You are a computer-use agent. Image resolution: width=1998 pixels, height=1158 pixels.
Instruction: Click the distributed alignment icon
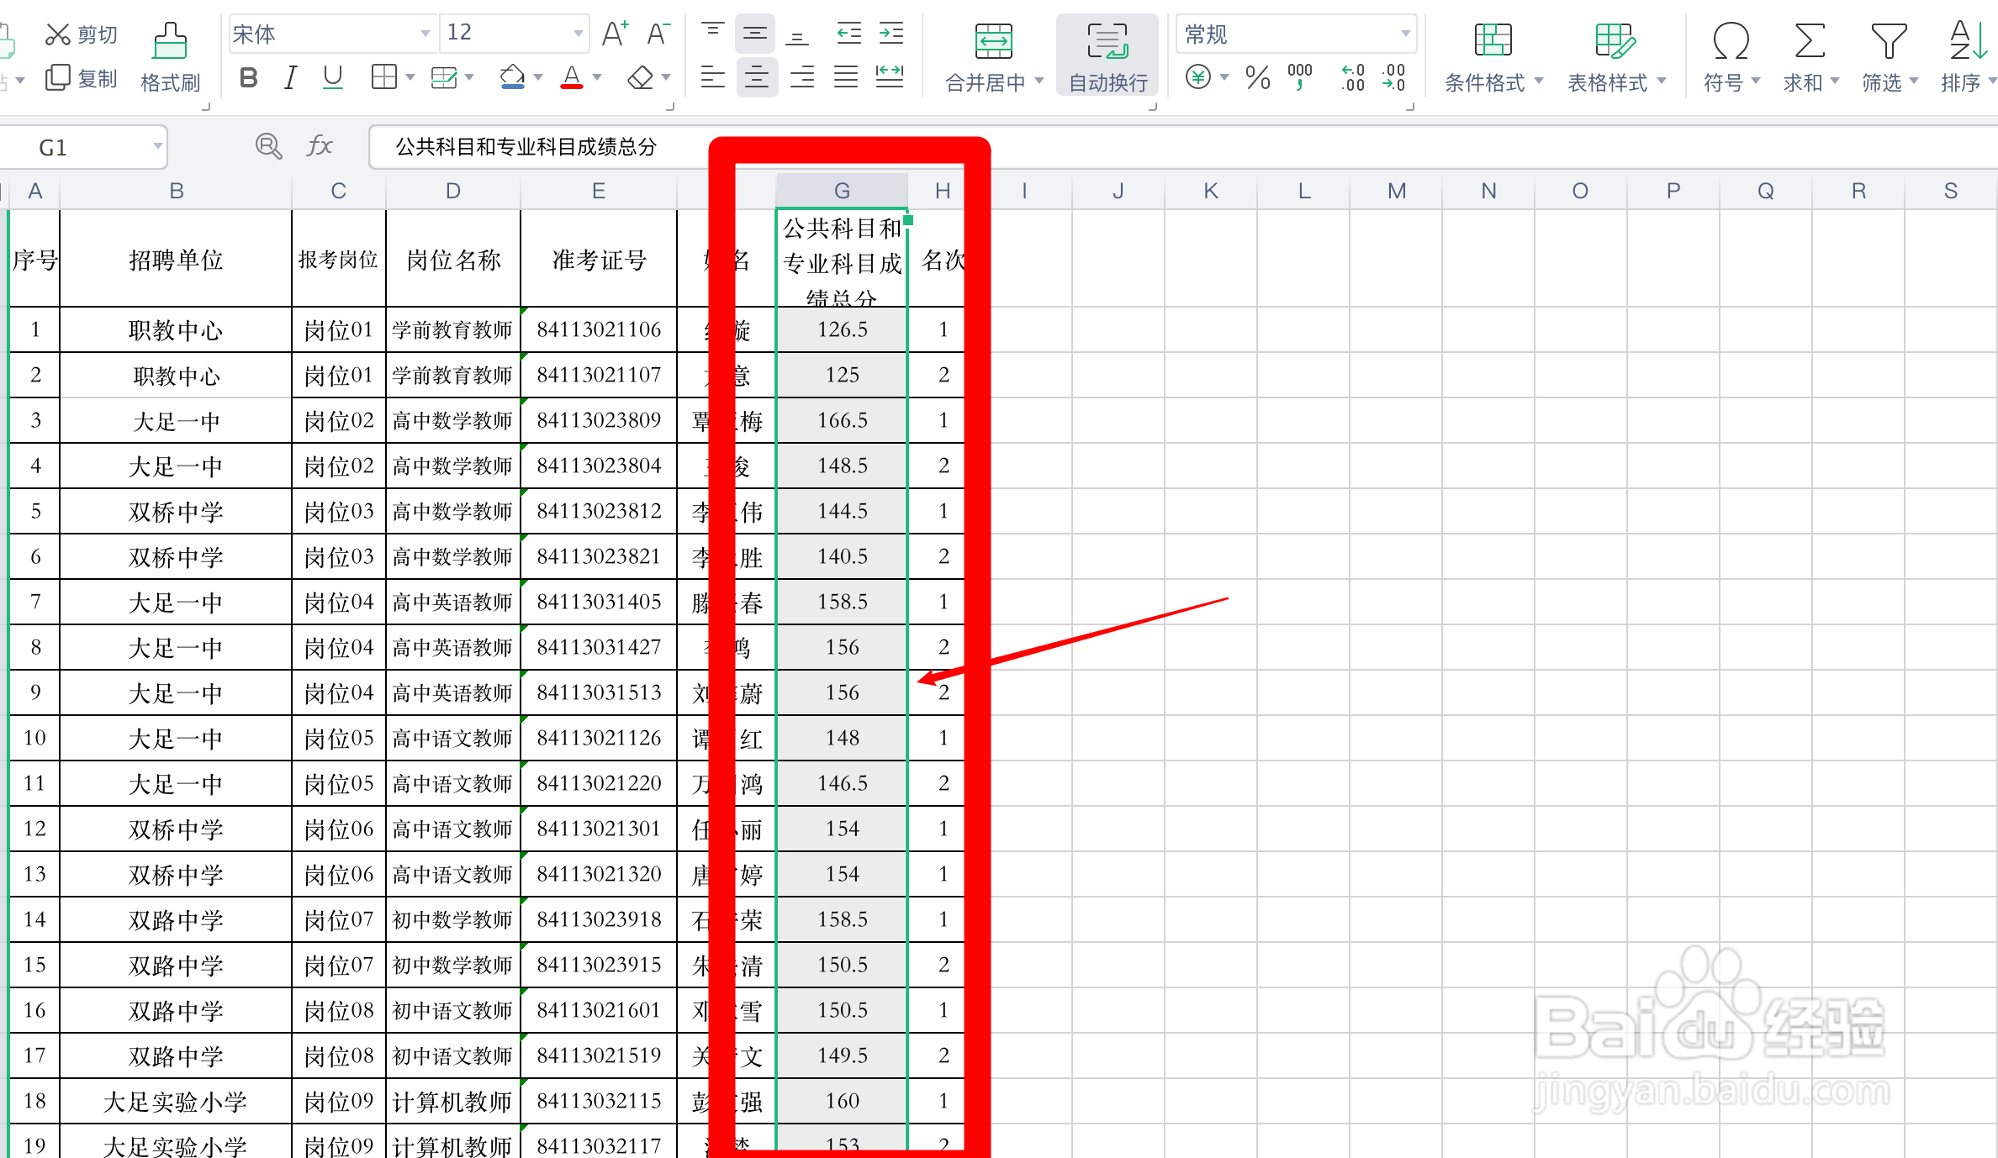pyautogui.click(x=889, y=78)
